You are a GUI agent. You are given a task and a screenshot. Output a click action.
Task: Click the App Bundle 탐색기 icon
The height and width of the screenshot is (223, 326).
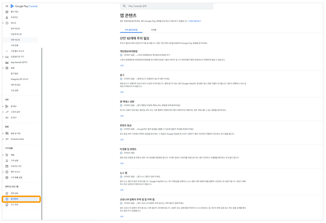click(x=7, y=62)
